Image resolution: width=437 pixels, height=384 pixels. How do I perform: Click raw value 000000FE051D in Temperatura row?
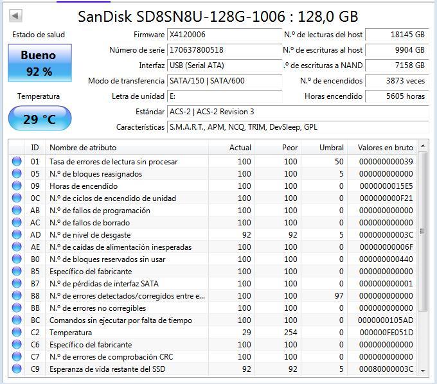pyautogui.click(x=386, y=333)
